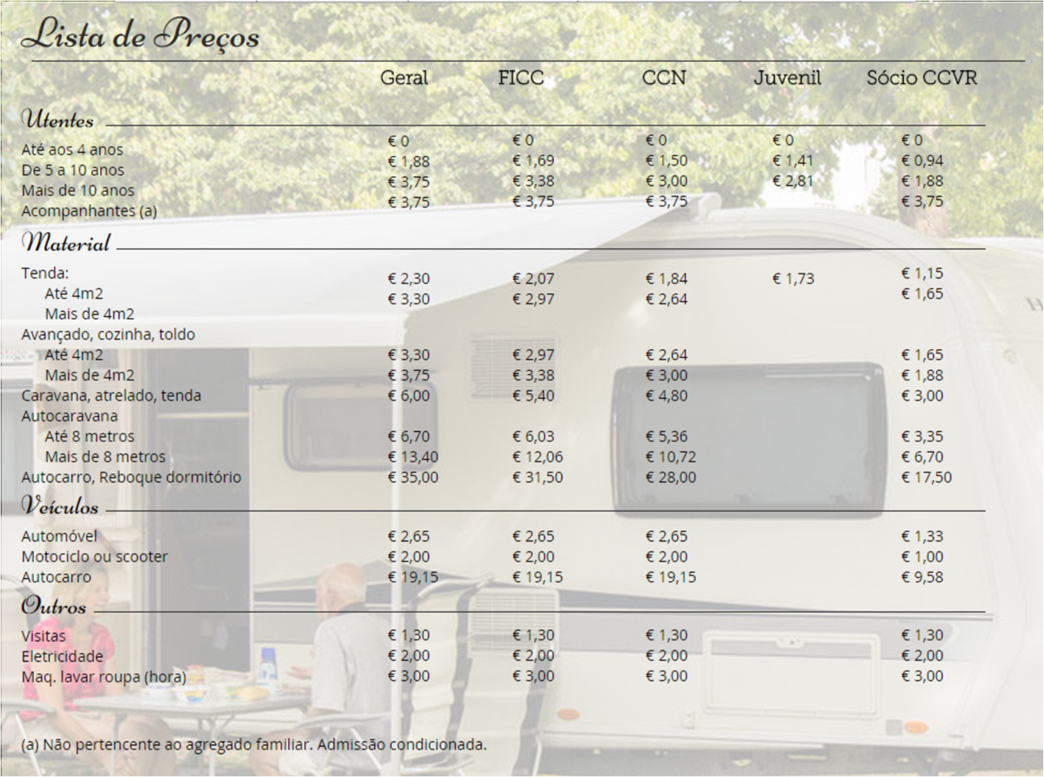Viewport: 1044px width, 777px height.
Task: Click the 'Maq. lavar roupa (hora)' label
Action: [104, 677]
